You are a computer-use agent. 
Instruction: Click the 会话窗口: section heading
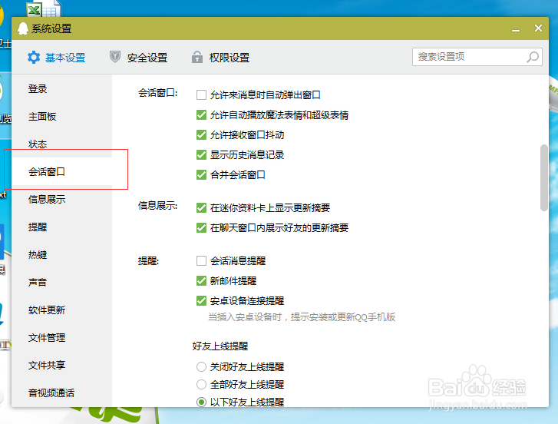157,93
